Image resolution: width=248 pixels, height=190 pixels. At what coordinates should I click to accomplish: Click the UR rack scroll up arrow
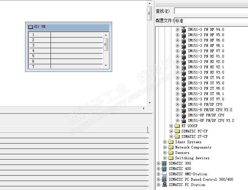106,35
